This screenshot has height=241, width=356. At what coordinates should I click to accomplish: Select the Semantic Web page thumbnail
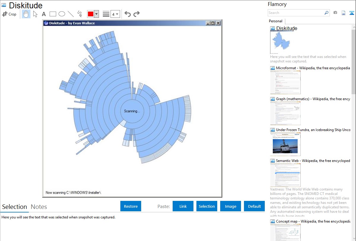285,175
